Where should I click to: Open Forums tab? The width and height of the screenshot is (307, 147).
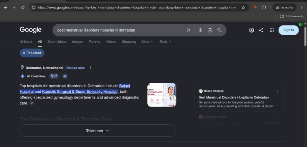tap(94, 42)
